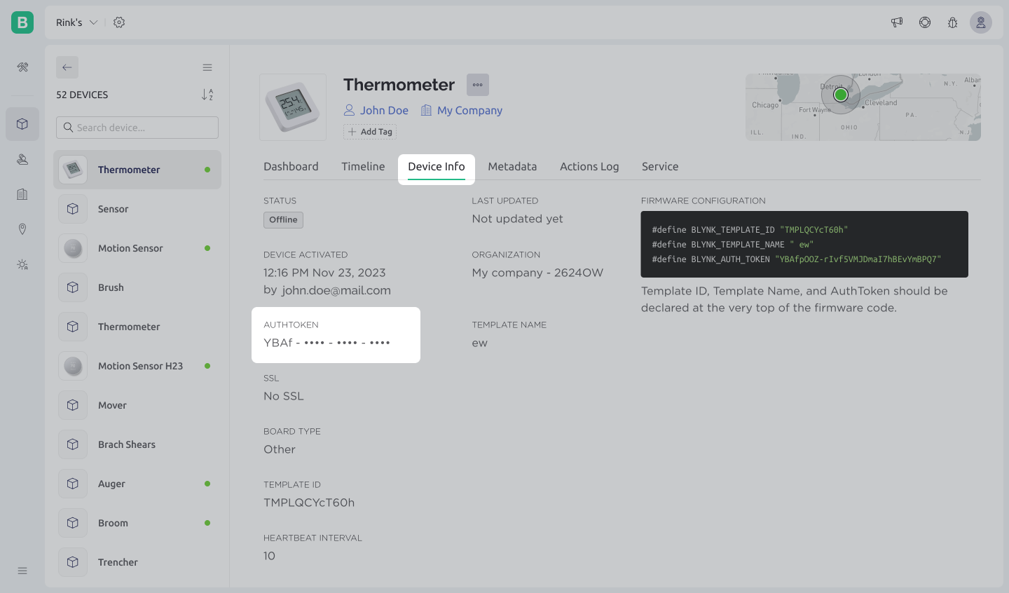Open the Developer Zone tools icon

coord(22,67)
